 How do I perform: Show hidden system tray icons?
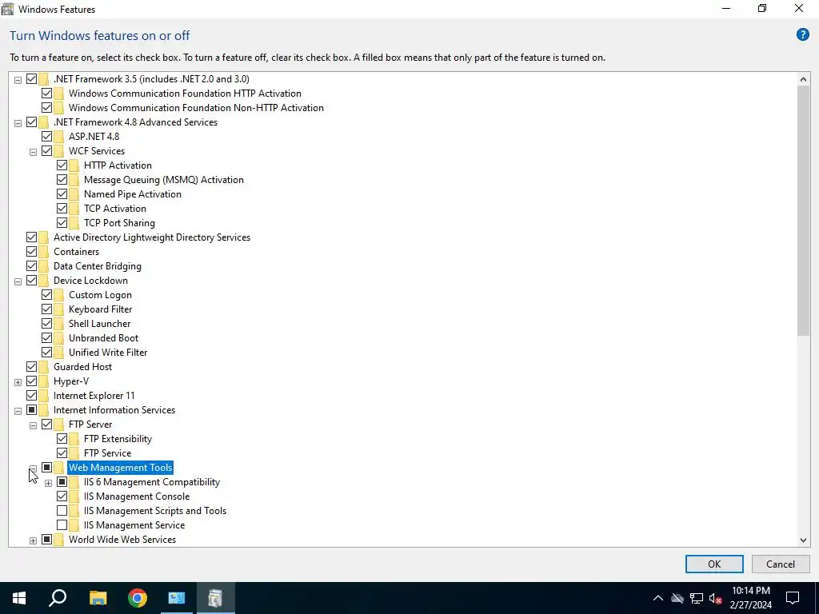(x=658, y=598)
